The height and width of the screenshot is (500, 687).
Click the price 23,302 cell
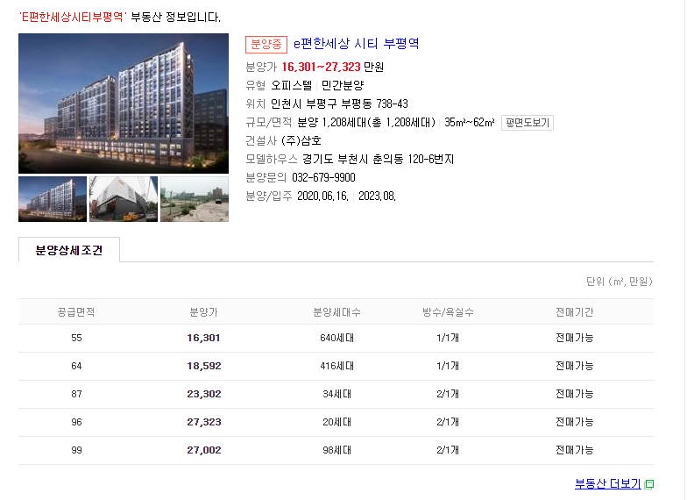pyautogui.click(x=203, y=394)
